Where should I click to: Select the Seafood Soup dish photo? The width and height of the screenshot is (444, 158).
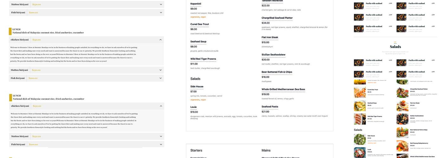360,106
